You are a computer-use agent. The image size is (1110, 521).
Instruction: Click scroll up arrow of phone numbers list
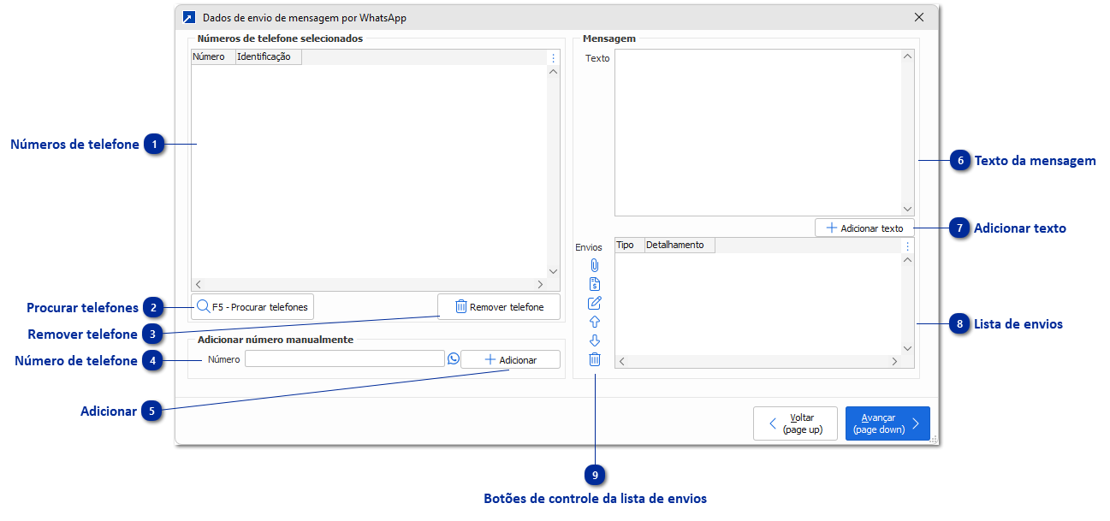(x=553, y=72)
